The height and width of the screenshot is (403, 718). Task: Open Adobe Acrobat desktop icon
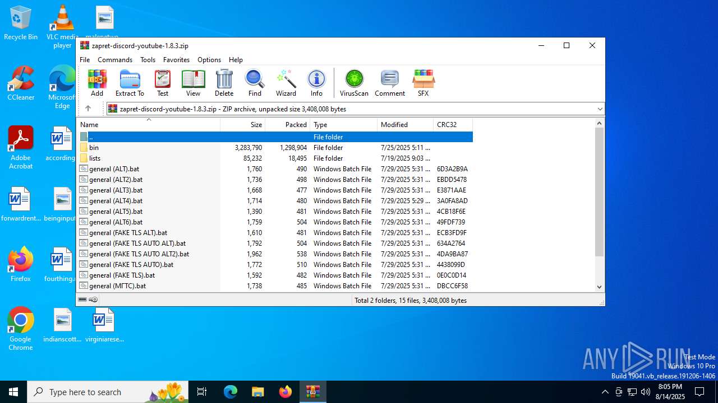[21, 148]
